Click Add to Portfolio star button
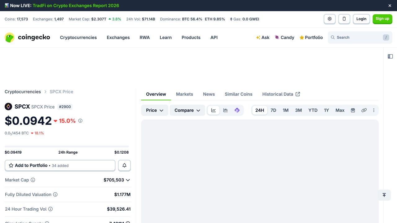This screenshot has width=397, height=223. [60, 165]
